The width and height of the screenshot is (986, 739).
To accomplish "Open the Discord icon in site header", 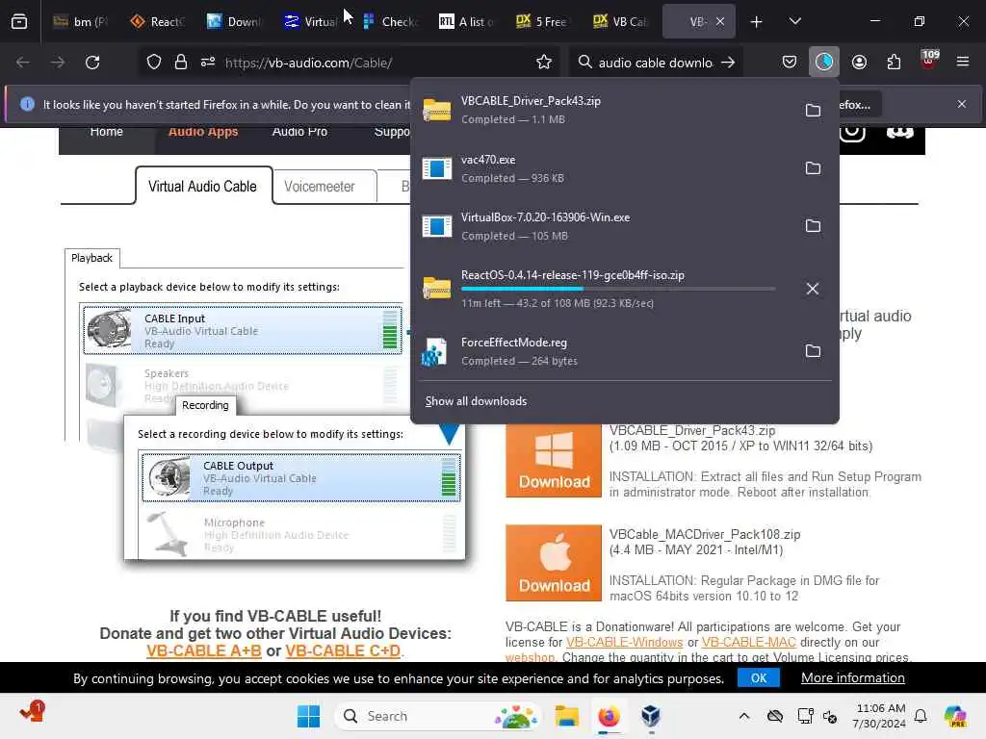I will click(x=900, y=132).
